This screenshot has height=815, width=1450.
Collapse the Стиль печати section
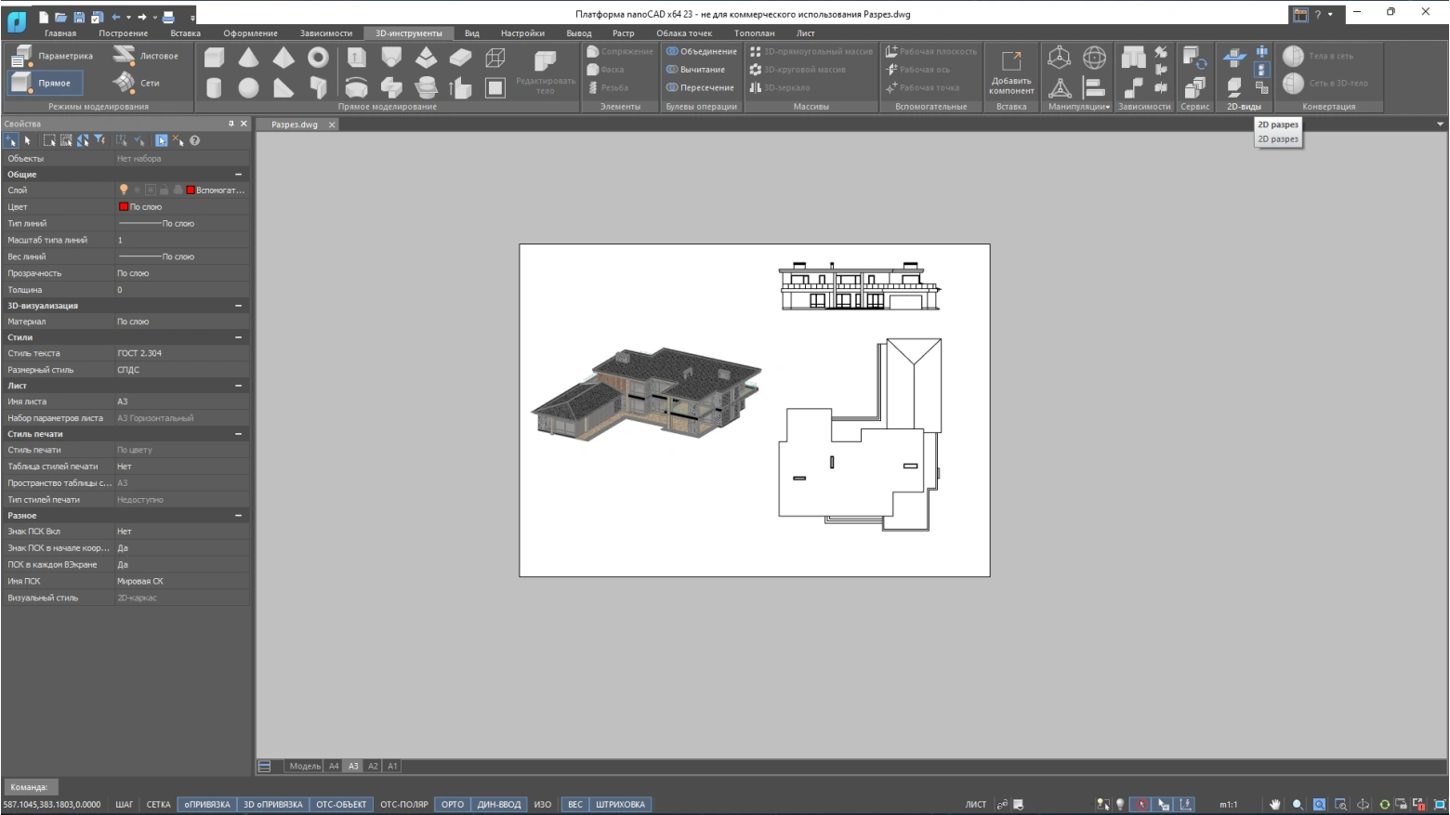coord(238,434)
